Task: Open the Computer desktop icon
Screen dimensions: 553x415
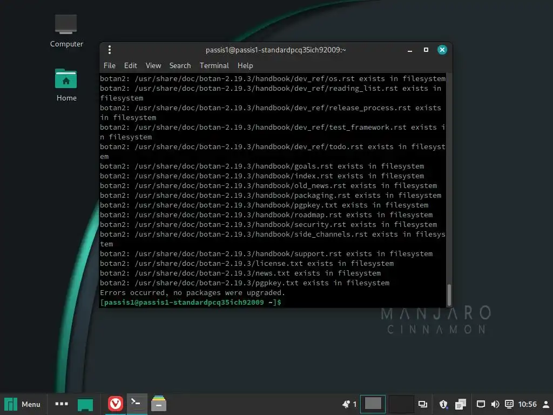Action: [66, 31]
